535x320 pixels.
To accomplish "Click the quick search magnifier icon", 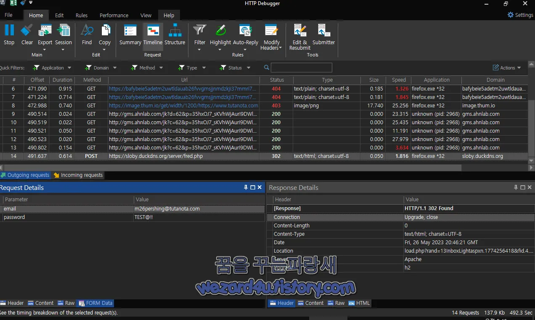I will pos(267,67).
